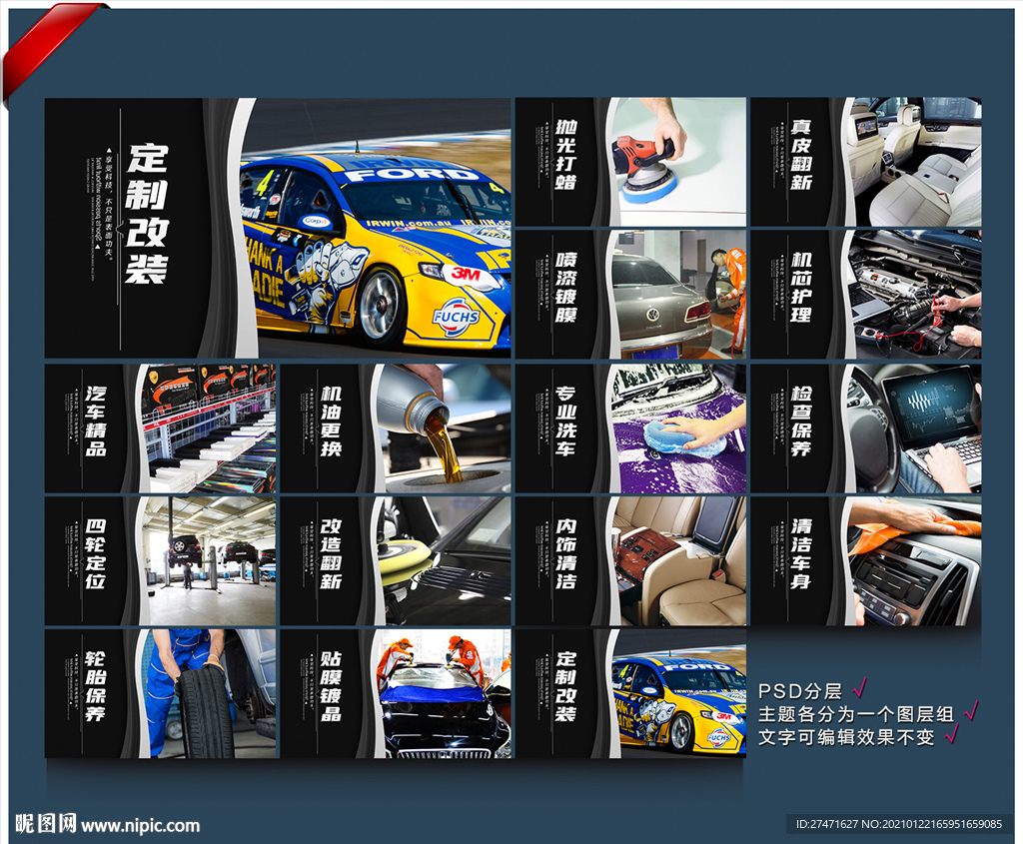Image resolution: width=1023 pixels, height=844 pixels.
Task: Click the checkmark beside 文字可编辑效果不变
Action: click(x=952, y=733)
